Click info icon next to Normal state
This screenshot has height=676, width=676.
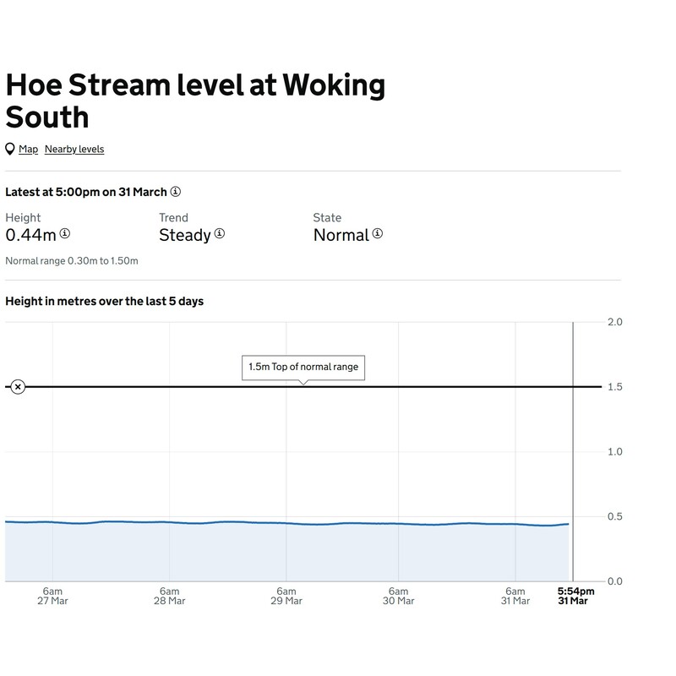pyautogui.click(x=378, y=234)
